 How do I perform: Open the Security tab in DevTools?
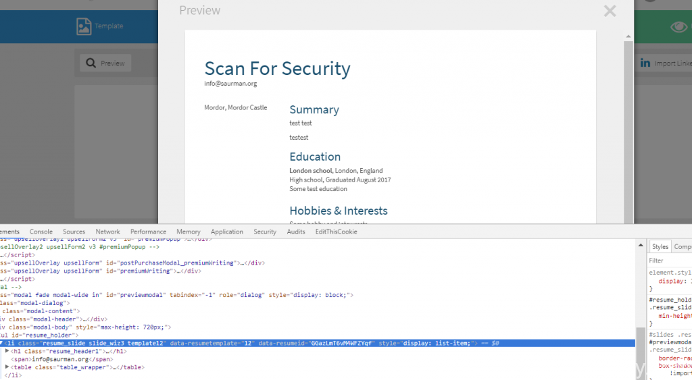(x=265, y=232)
